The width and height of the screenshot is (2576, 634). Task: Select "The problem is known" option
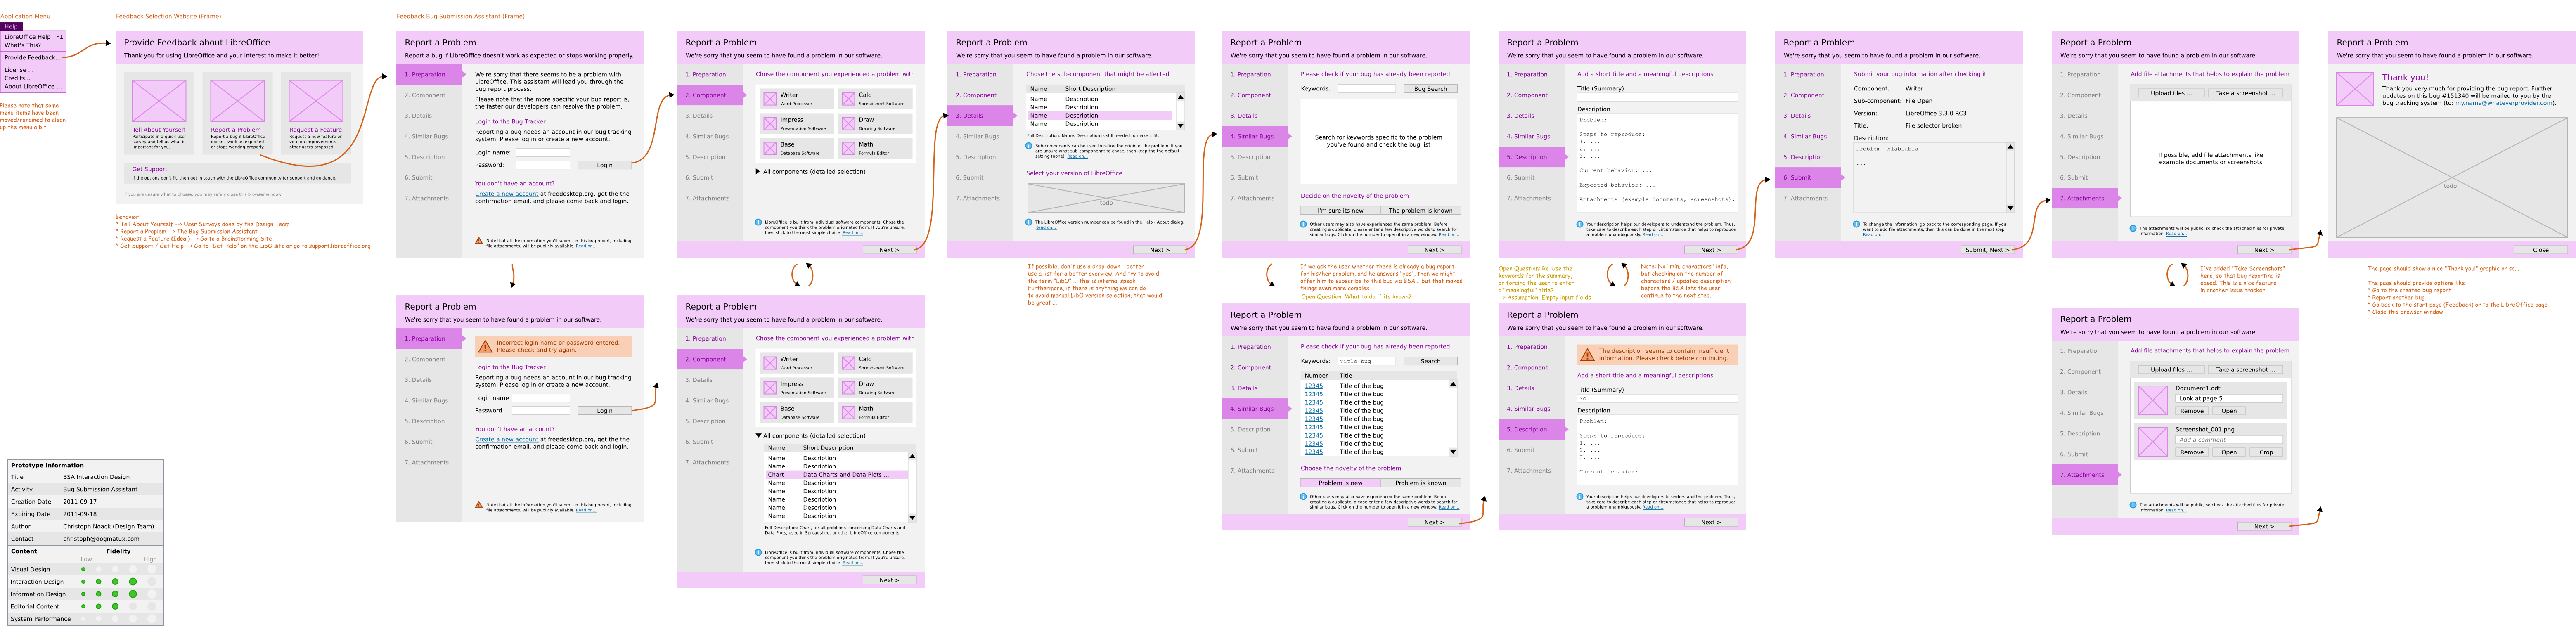1420,210
